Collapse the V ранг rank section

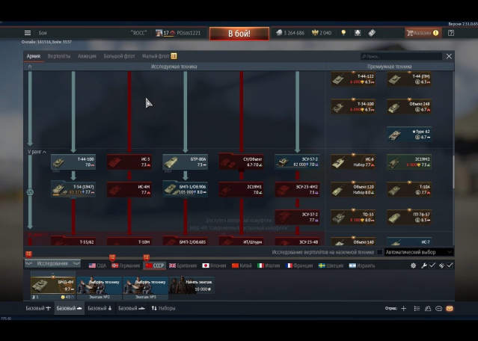(x=36, y=152)
